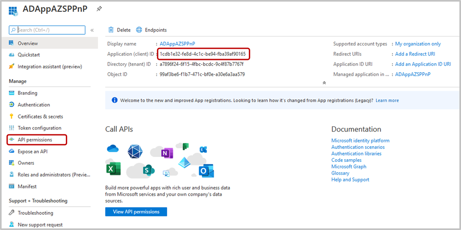
Task: Click the OneDrive cloud icon in Call APIs
Action: pos(113,148)
